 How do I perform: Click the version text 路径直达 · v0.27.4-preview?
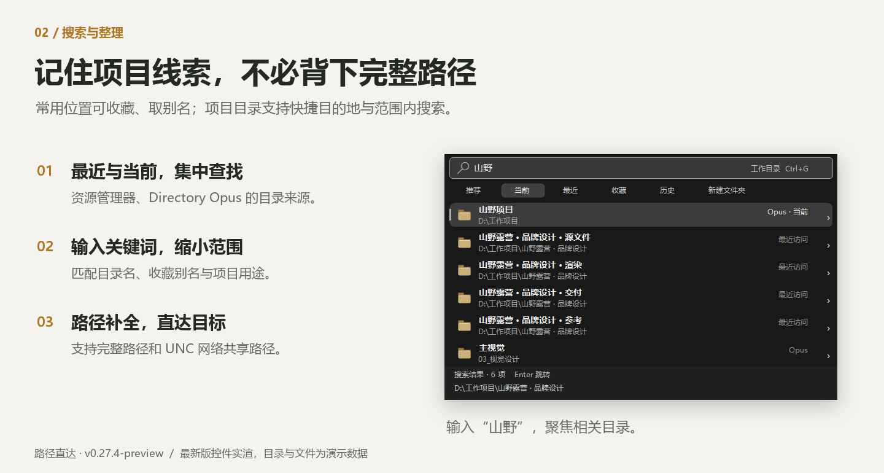coord(99,454)
